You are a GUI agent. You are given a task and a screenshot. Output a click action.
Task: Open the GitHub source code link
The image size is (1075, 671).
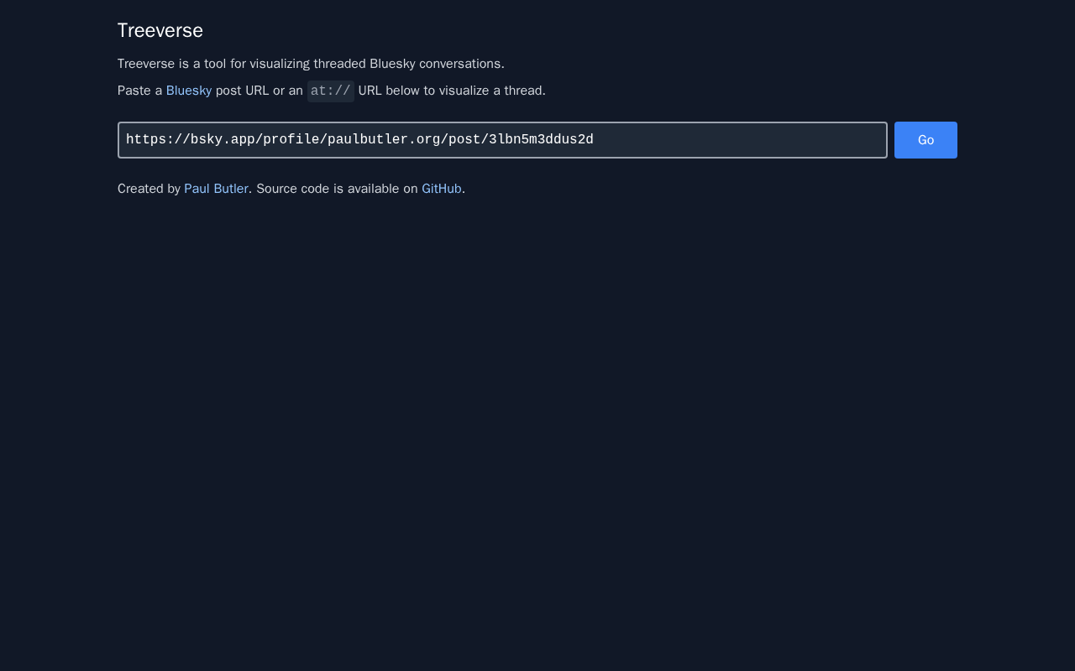[442, 189]
